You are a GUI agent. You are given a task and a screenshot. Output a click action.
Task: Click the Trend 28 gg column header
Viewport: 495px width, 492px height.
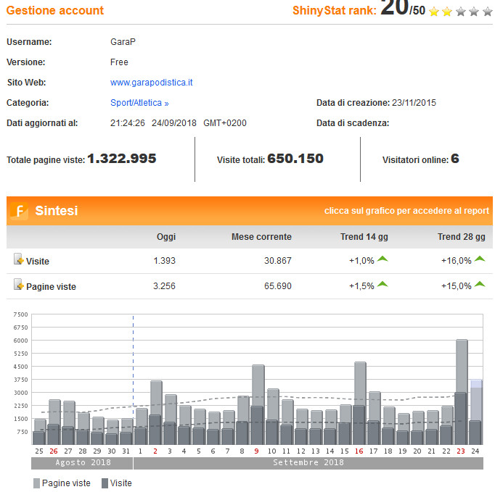(461, 237)
